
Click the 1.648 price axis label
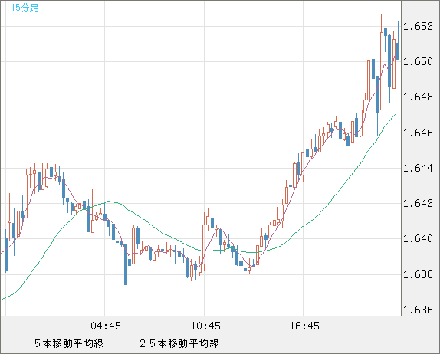(418, 97)
